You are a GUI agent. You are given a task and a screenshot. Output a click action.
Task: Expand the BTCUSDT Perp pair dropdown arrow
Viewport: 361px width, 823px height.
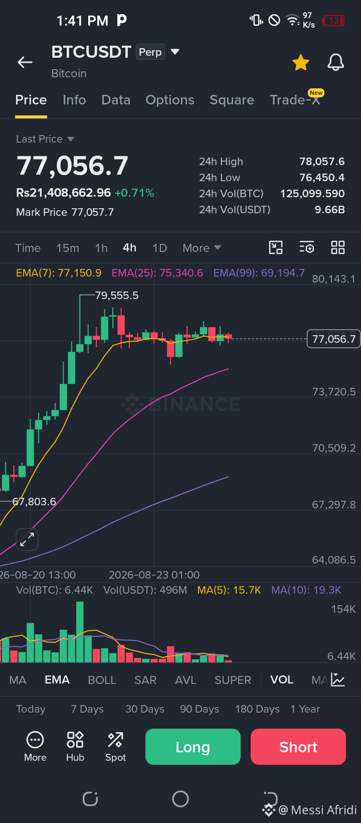(175, 52)
